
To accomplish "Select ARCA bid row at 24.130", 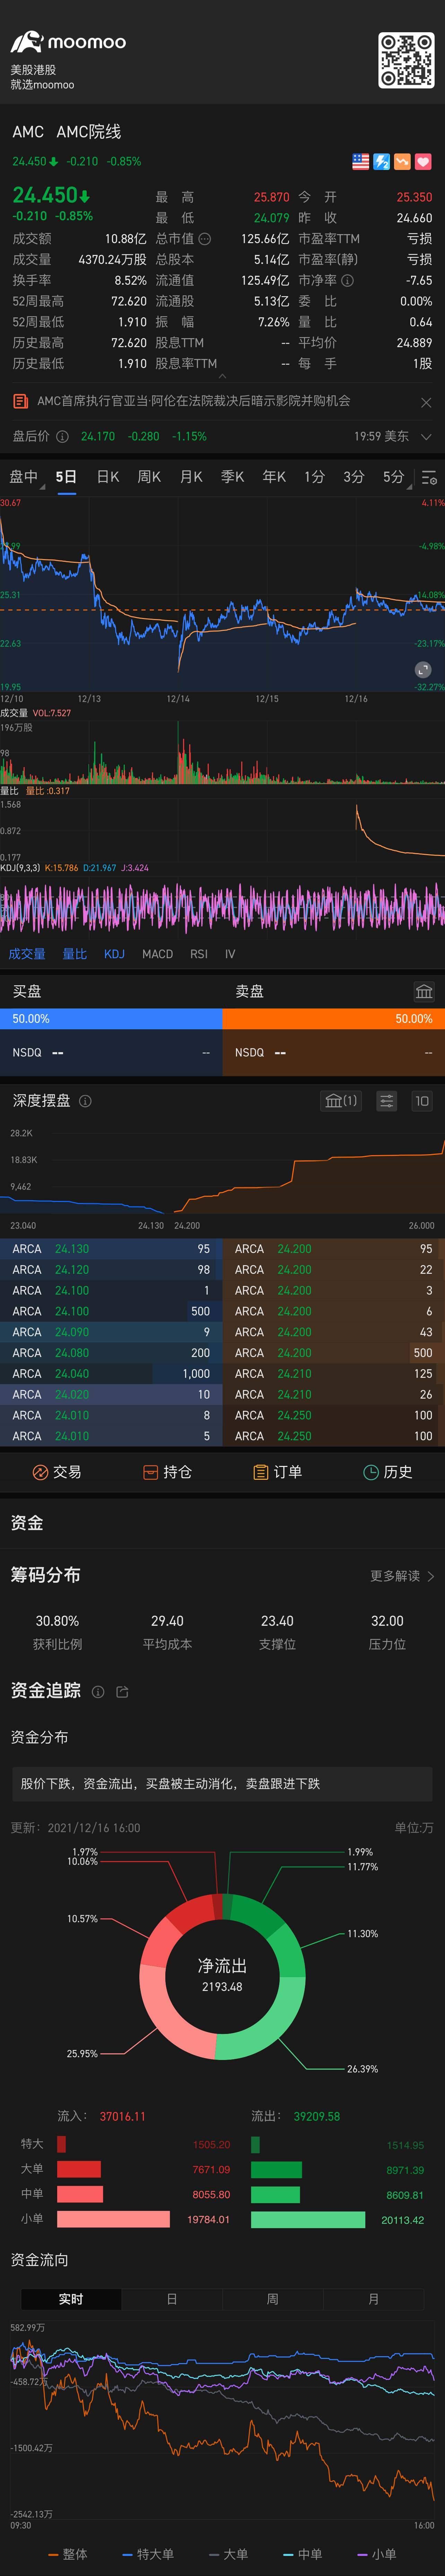I will point(111,1249).
